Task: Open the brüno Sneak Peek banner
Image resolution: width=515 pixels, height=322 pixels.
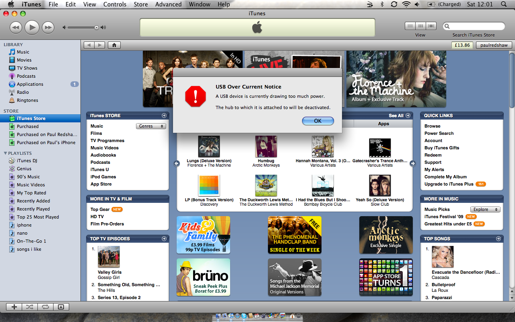Action: 204,277
